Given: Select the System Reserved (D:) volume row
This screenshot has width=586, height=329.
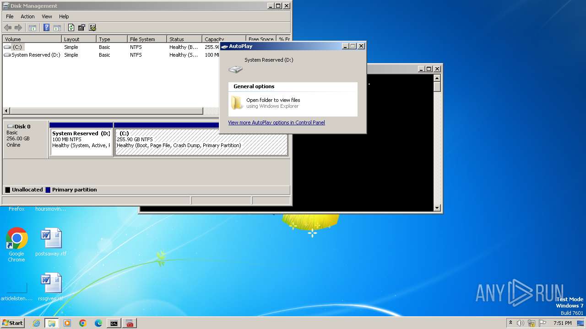Looking at the screenshot, I should pos(111,55).
